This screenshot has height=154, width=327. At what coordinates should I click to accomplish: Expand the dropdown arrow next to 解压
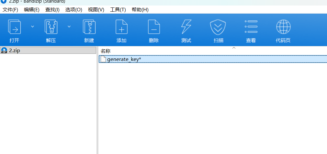(69, 27)
